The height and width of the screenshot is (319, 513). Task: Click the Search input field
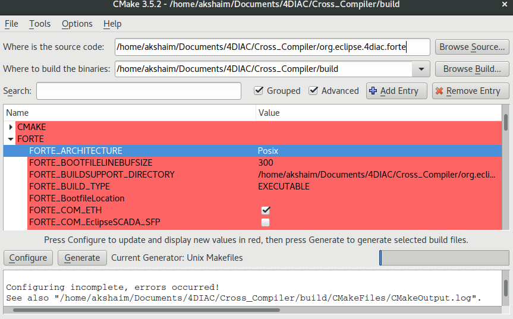139,91
